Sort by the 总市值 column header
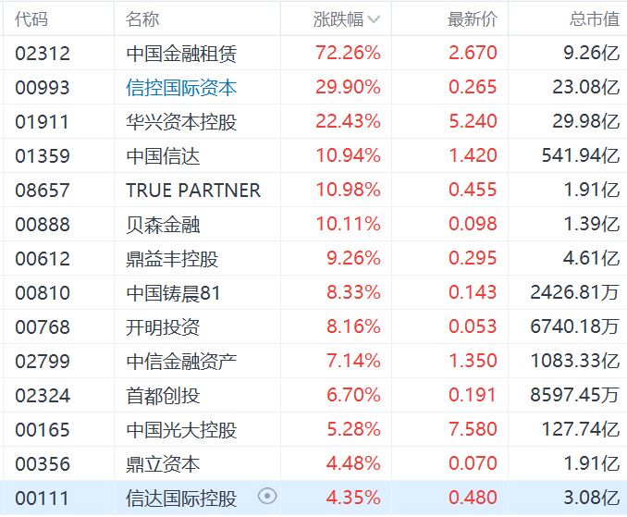The width and height of the screenshot is (627, 517). (595, 19)
